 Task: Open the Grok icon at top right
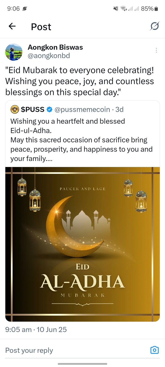[154, 26]
